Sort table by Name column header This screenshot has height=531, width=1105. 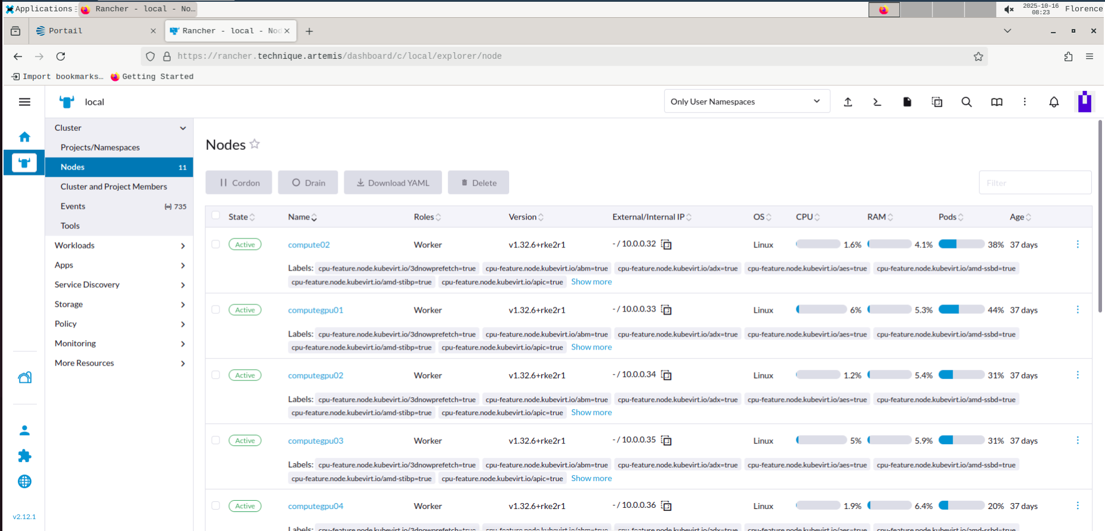coord(302,217)
